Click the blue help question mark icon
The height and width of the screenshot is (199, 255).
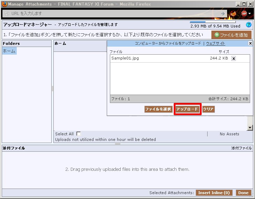(248, 25)
